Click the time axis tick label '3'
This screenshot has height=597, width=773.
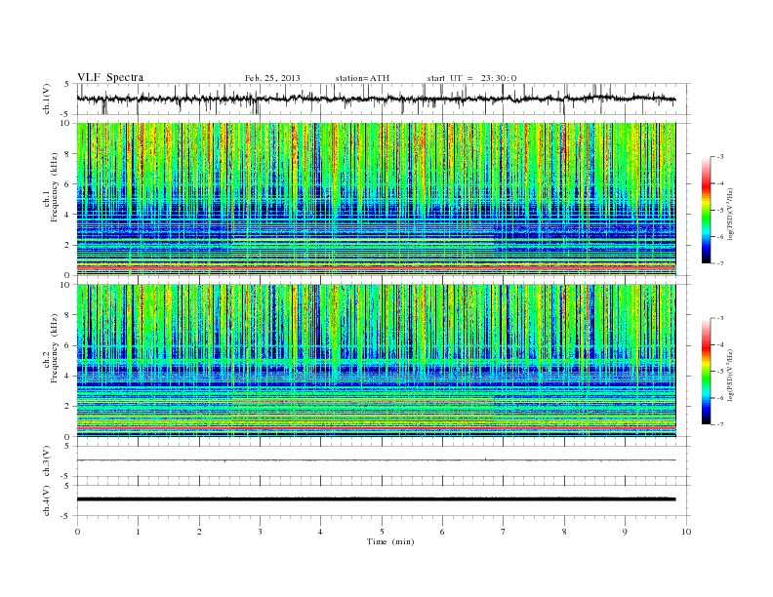point(260,532)
